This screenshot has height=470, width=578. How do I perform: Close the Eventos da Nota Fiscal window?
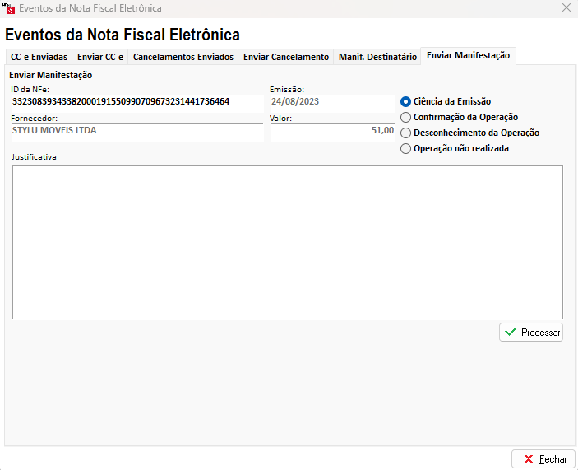pyautogui.click(x=566, y=8)
